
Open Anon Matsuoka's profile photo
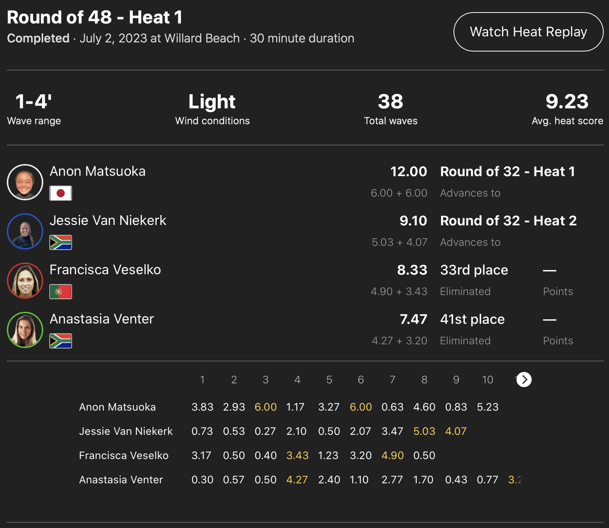[x=25, y=182]
